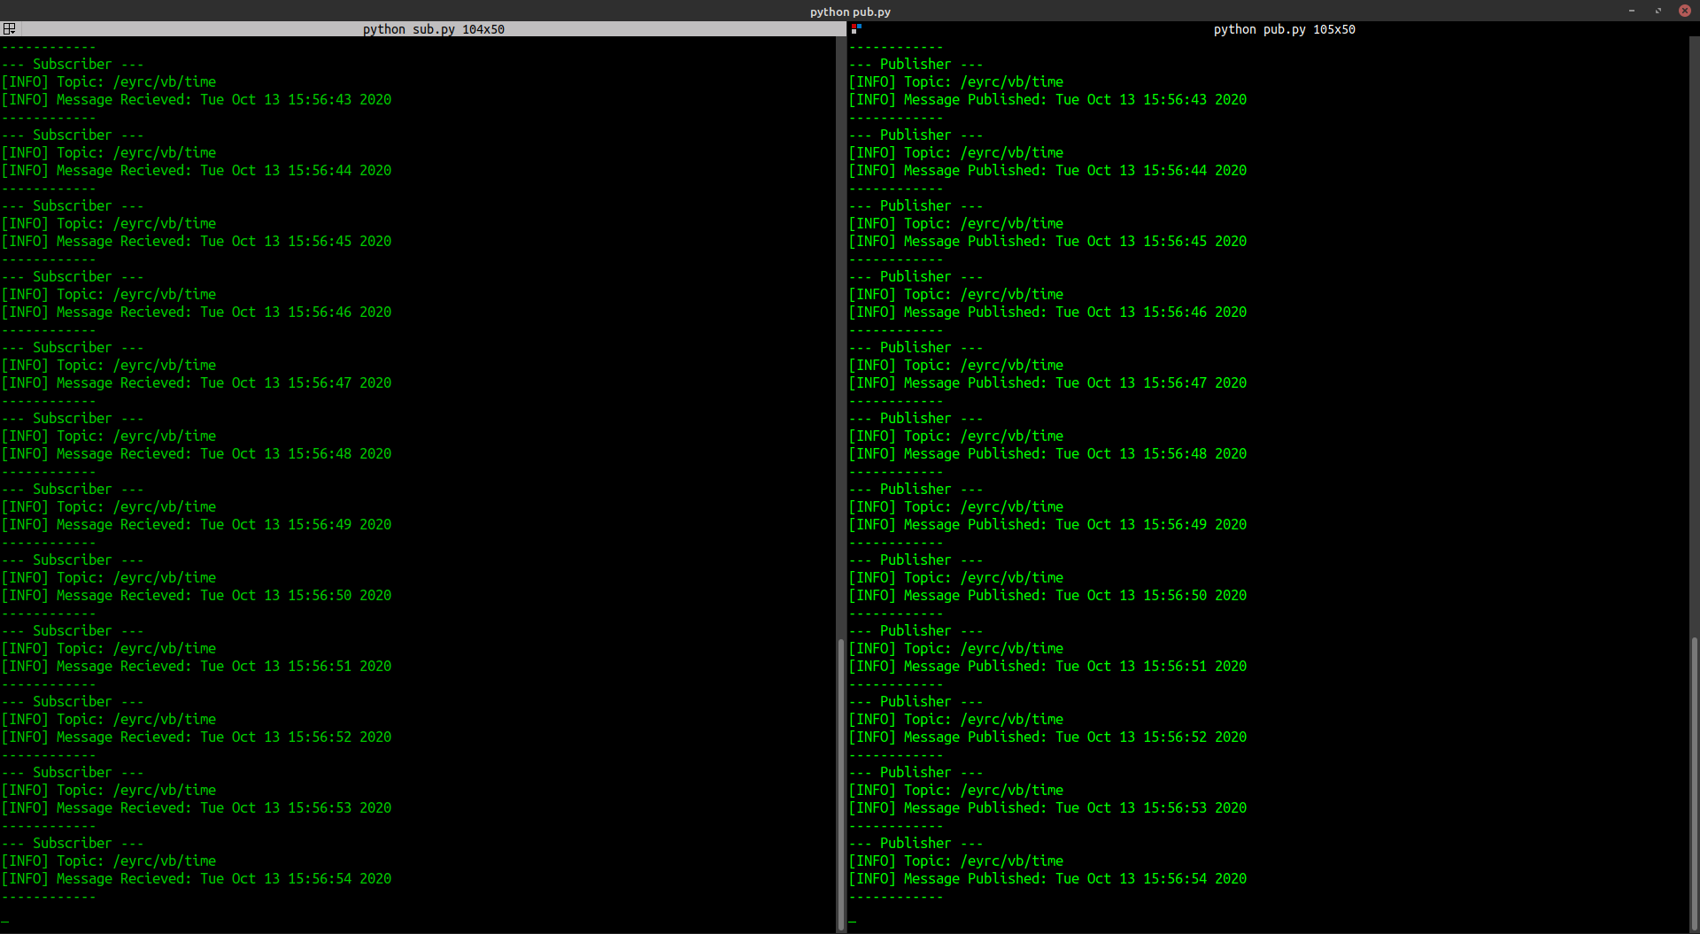Click the Topic line above subscriber 15:56:43 message
The height and width of the screenshot is (934, 1700).
click(109, 82)
